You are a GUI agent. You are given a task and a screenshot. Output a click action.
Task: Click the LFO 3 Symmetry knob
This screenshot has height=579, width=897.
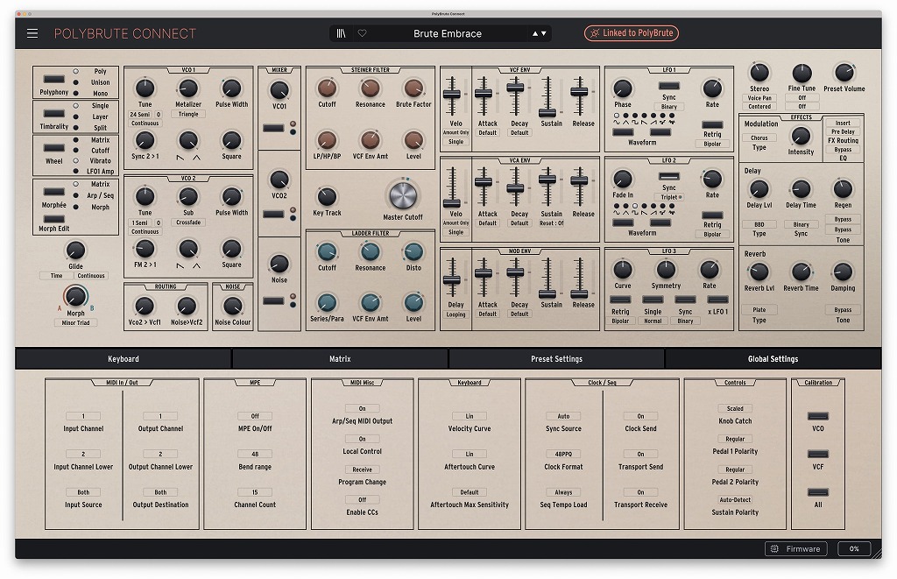pyautogui.click(x=666, y=270)
